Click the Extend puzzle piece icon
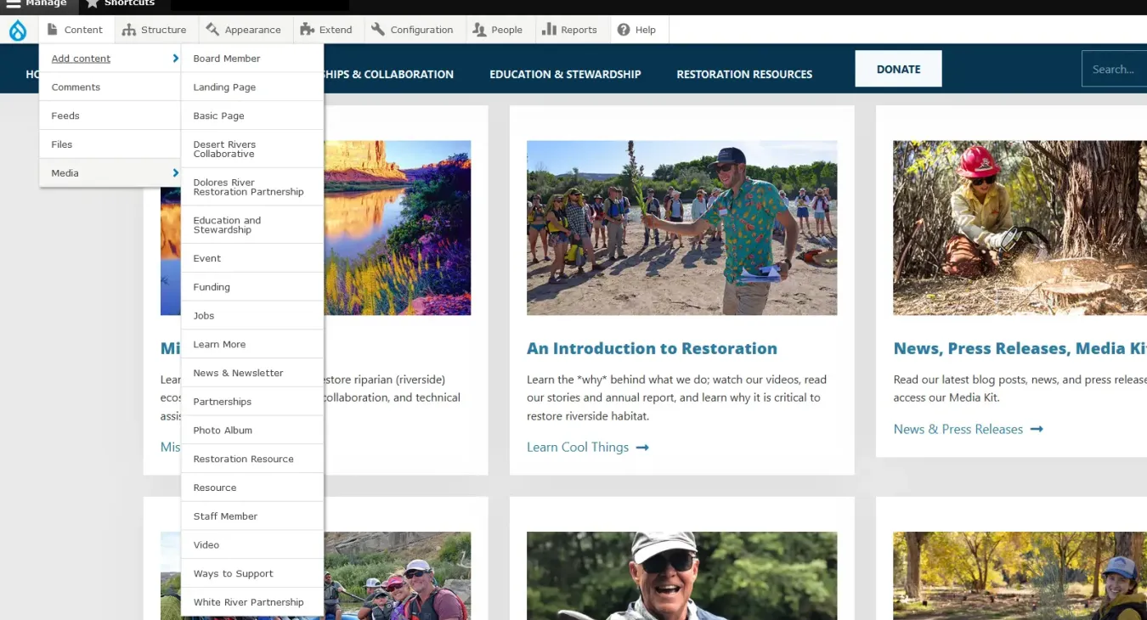 307,30
